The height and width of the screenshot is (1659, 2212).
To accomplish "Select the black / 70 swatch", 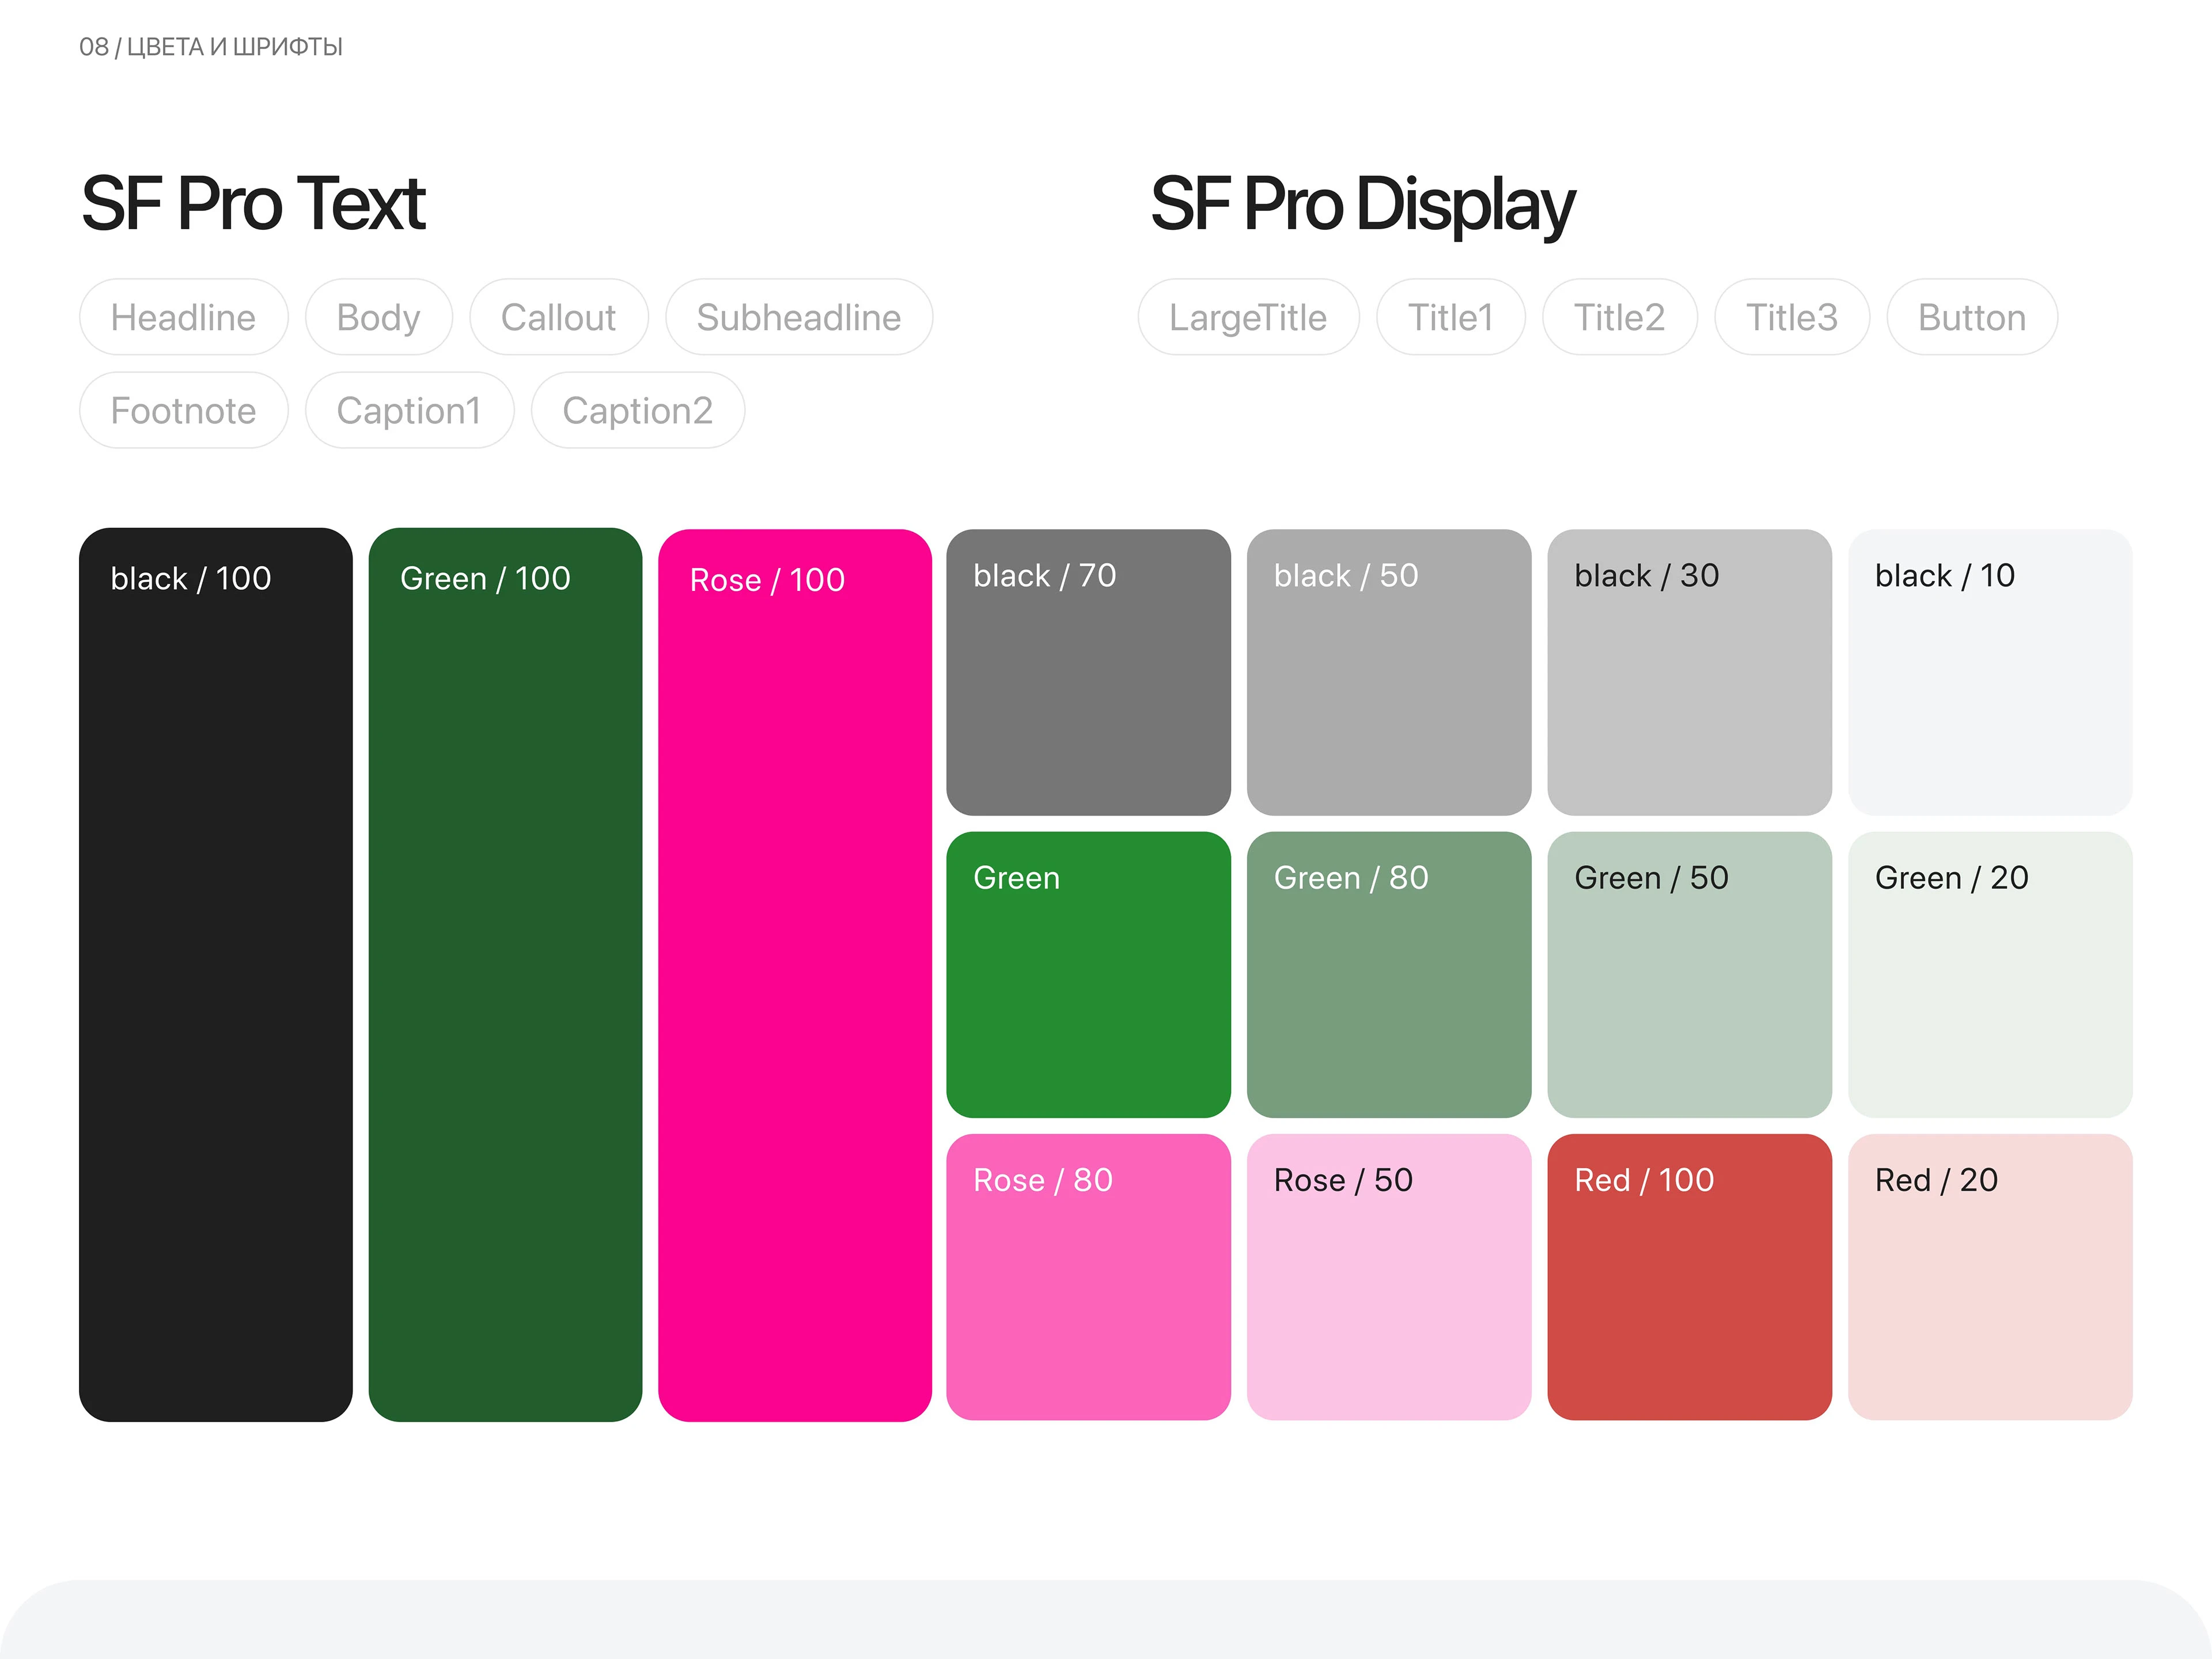I will 1088,672.
